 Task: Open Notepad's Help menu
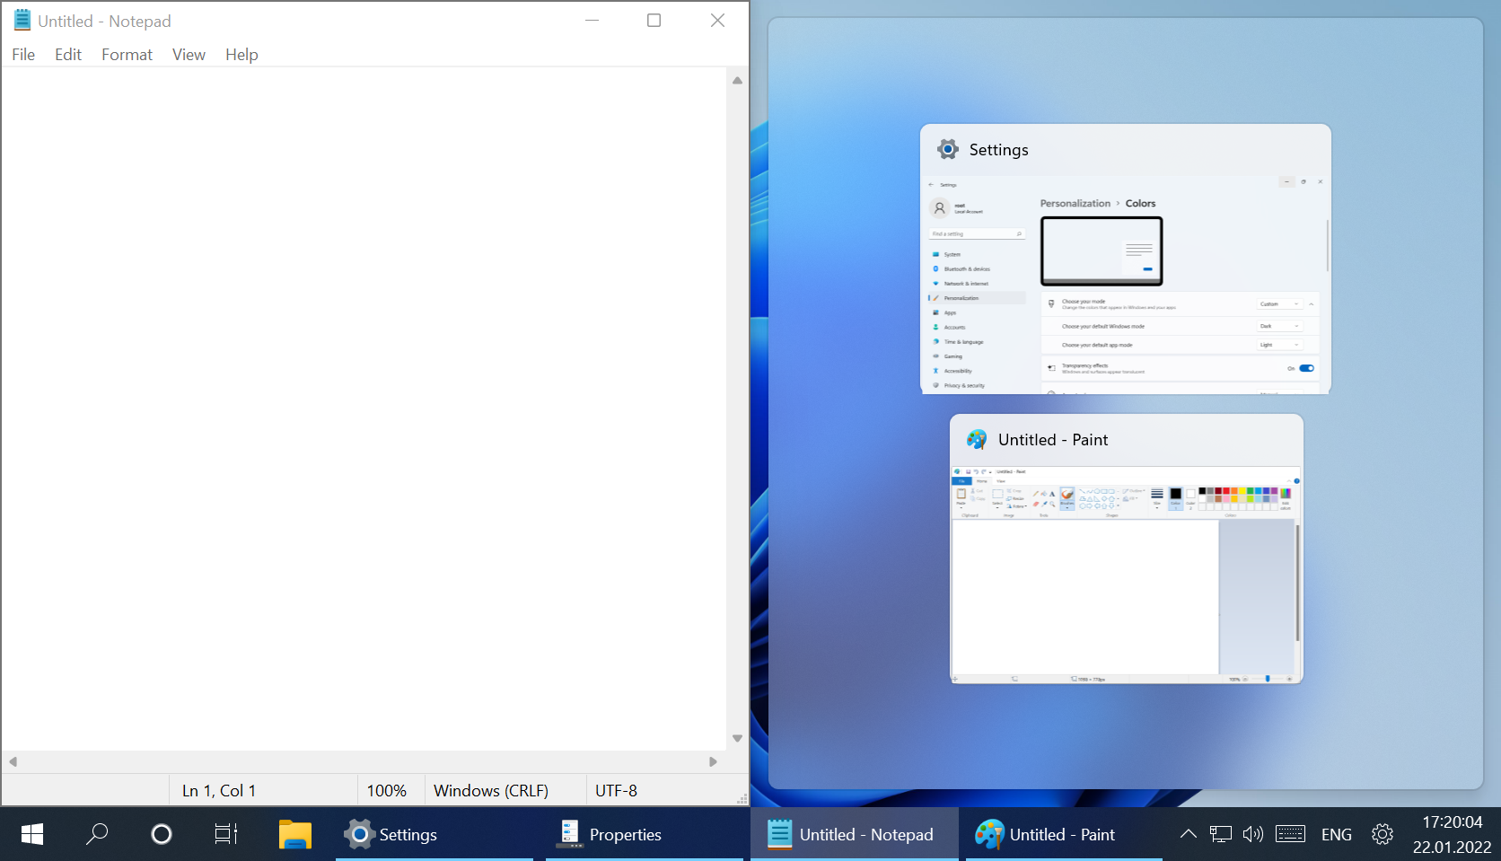[241, 55]
